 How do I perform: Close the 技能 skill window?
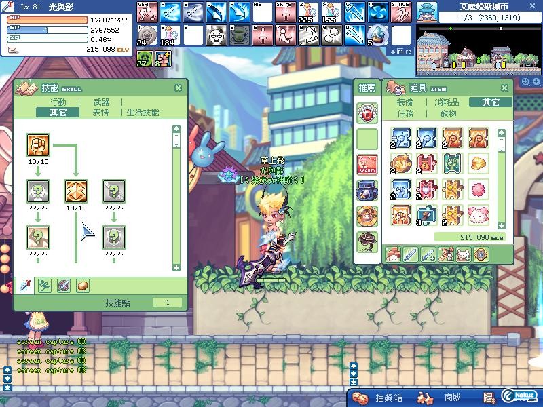pos(178,88)
